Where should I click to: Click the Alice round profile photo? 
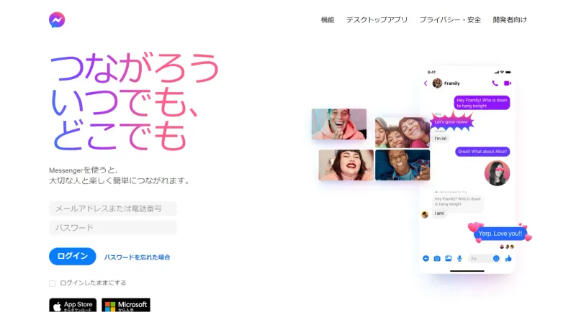point(497,173)
